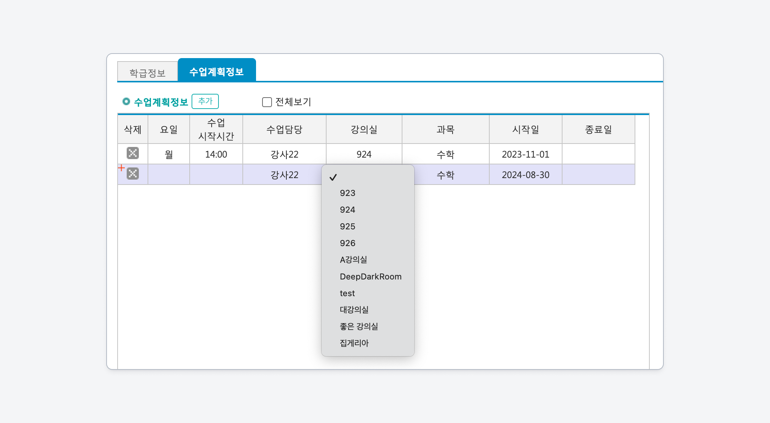Click the empty 요일 cell in new row
Viewport: 770px width, 423px height.
[169, 175]
